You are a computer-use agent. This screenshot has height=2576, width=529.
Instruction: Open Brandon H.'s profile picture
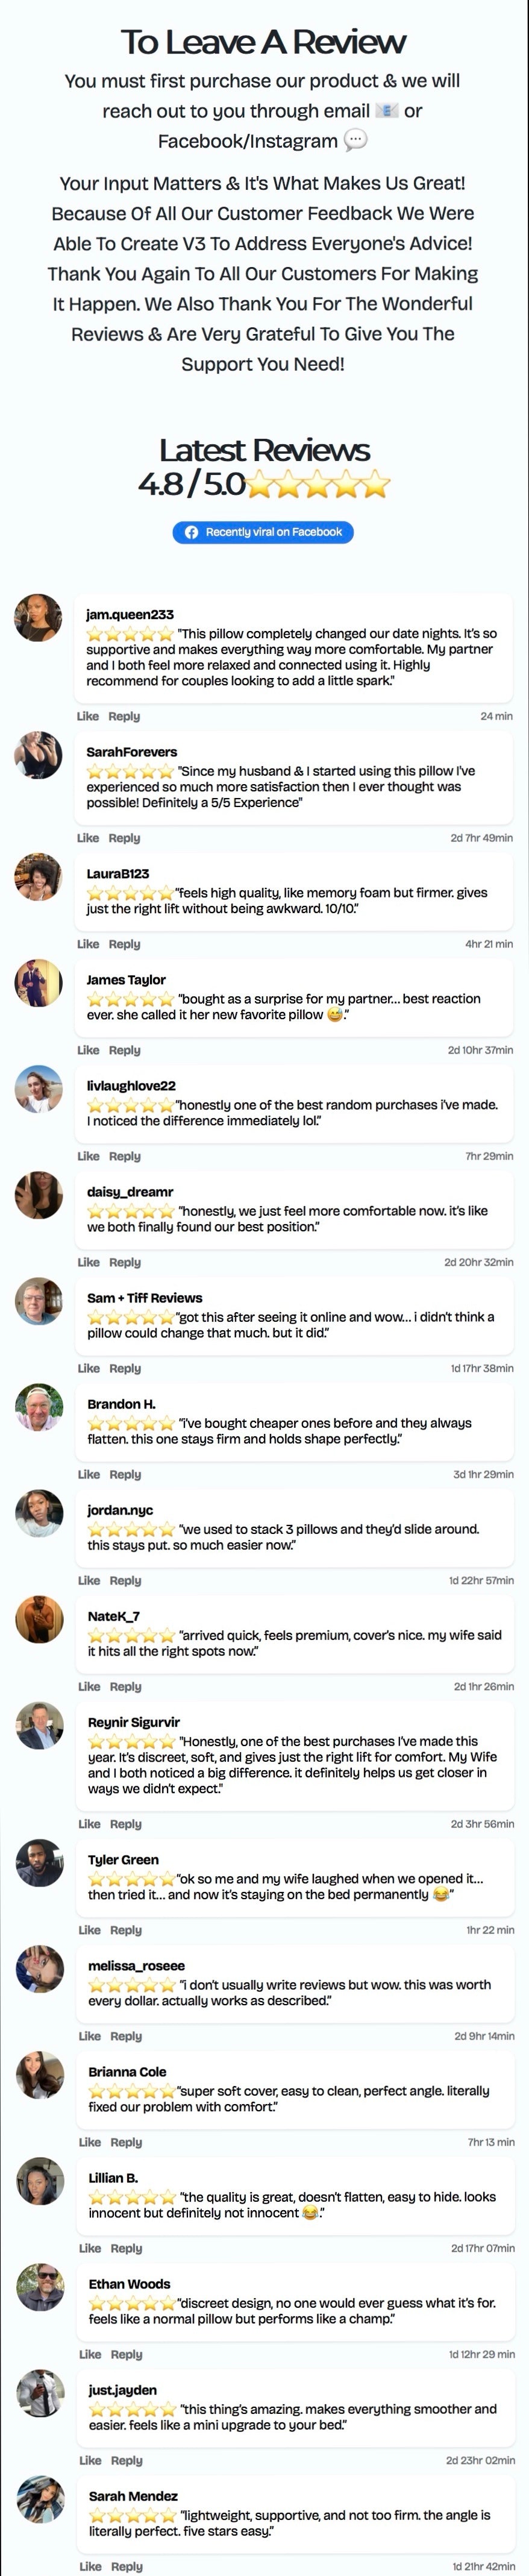tap(39, 1407)
